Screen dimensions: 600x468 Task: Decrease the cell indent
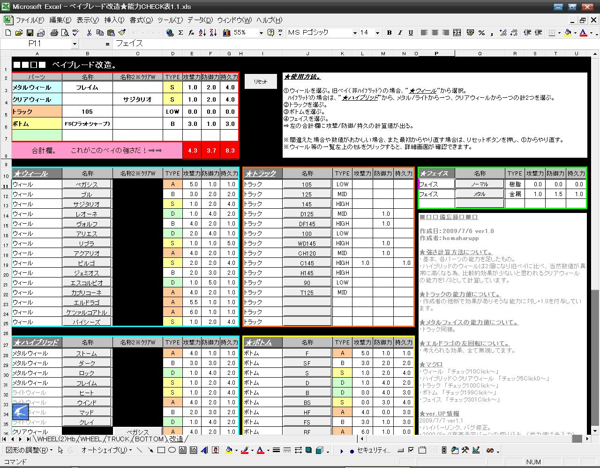pyautogui.click(x=527, y=33)
